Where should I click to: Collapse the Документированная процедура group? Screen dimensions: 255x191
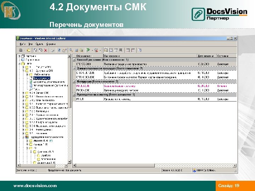click(74, 69)
